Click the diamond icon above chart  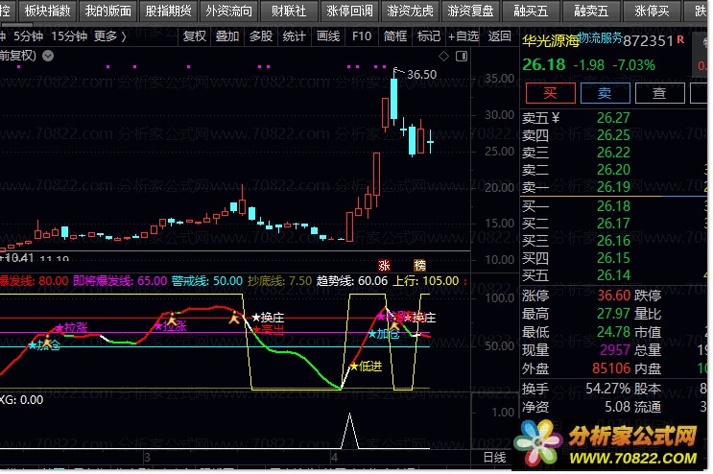443,57
